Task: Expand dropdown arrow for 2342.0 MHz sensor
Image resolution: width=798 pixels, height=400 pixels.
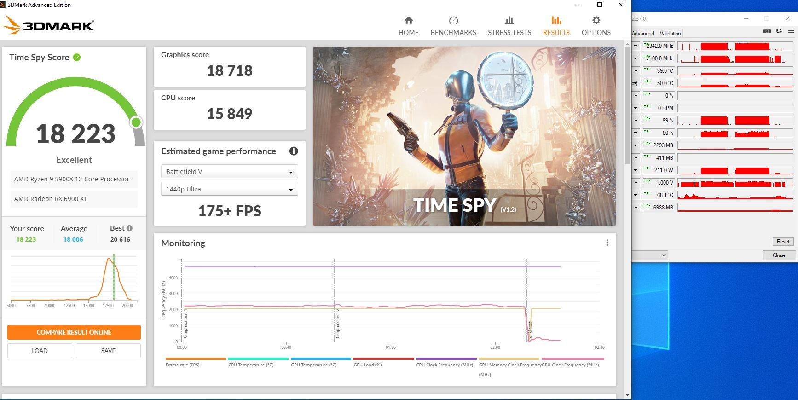Action: click(x=636, y=46)
